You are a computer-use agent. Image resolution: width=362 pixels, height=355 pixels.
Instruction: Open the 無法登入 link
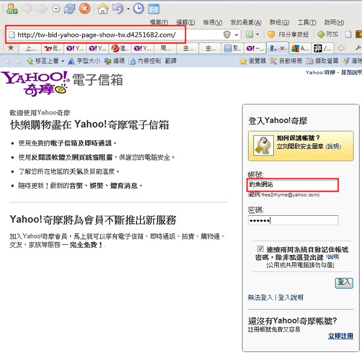point(260,298)
